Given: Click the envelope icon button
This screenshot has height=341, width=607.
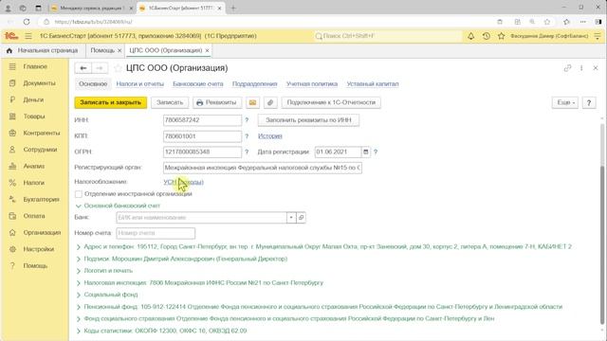Looking at the screenshot, I should pyautogui.click(x=252, y=102).
